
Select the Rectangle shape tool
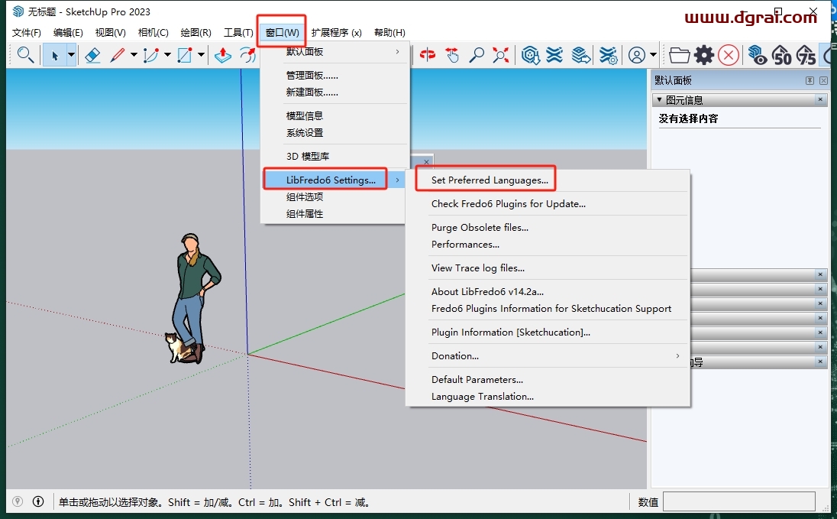(185, 55)
